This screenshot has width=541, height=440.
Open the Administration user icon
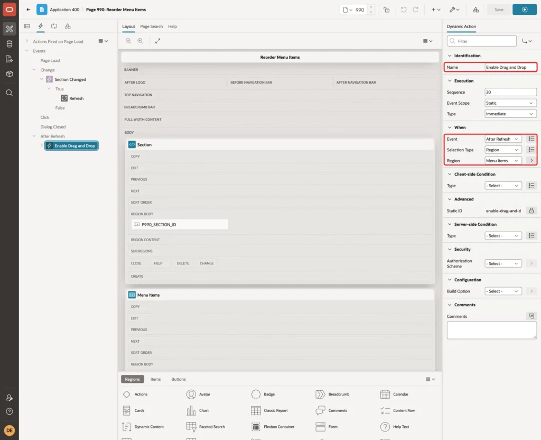coord(10,398)
